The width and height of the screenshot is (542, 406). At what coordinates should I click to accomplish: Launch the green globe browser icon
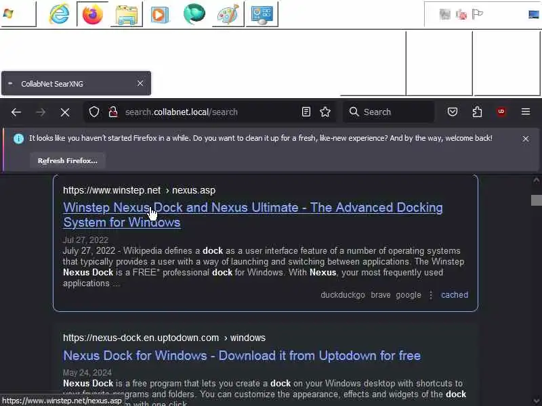pos(194,14)
